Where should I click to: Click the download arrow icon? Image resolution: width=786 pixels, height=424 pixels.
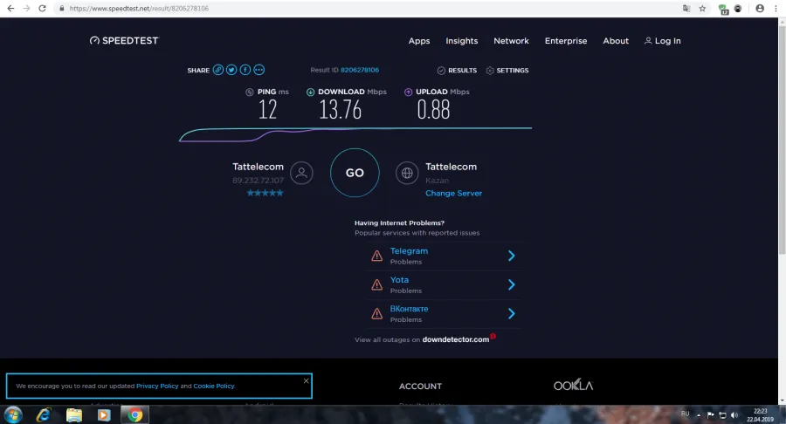(310, 92)
